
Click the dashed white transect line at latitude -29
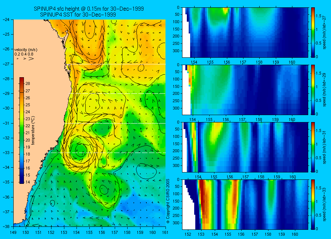[117, 93]
